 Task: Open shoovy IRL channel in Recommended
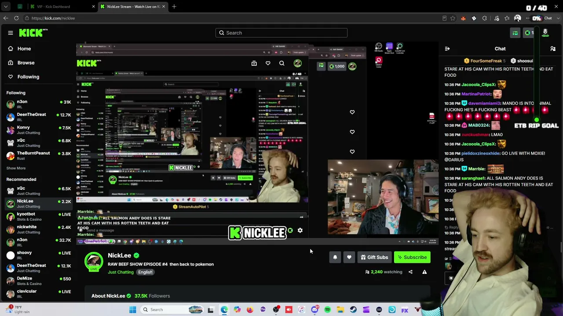[39, 255]
